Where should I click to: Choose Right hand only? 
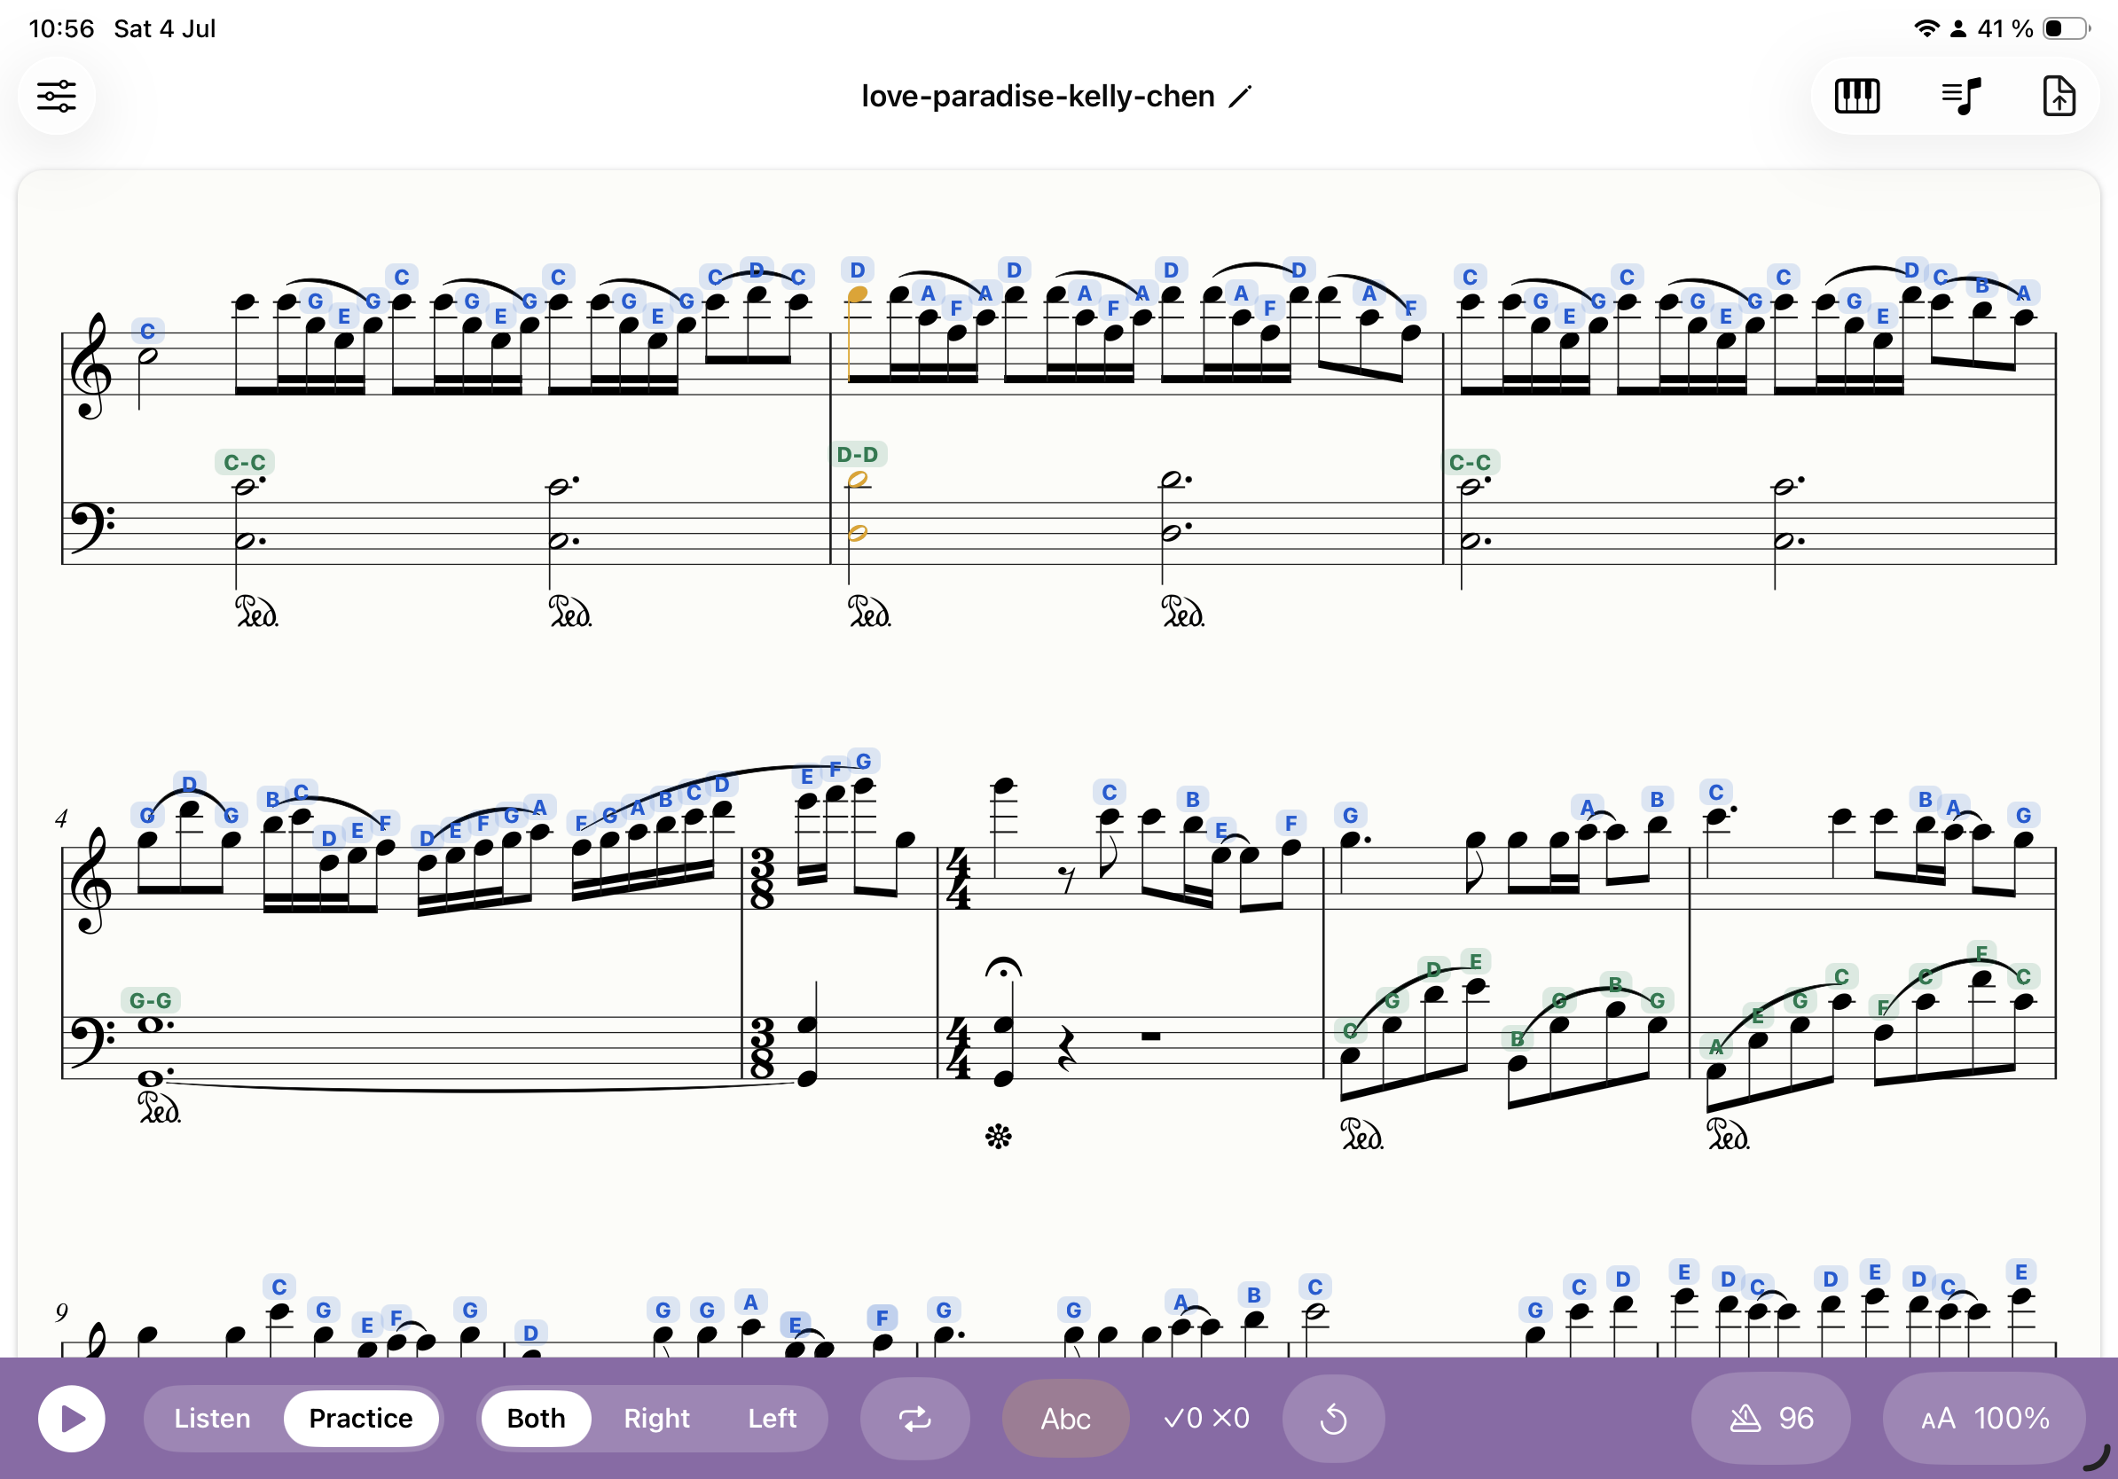(655, 1418)
